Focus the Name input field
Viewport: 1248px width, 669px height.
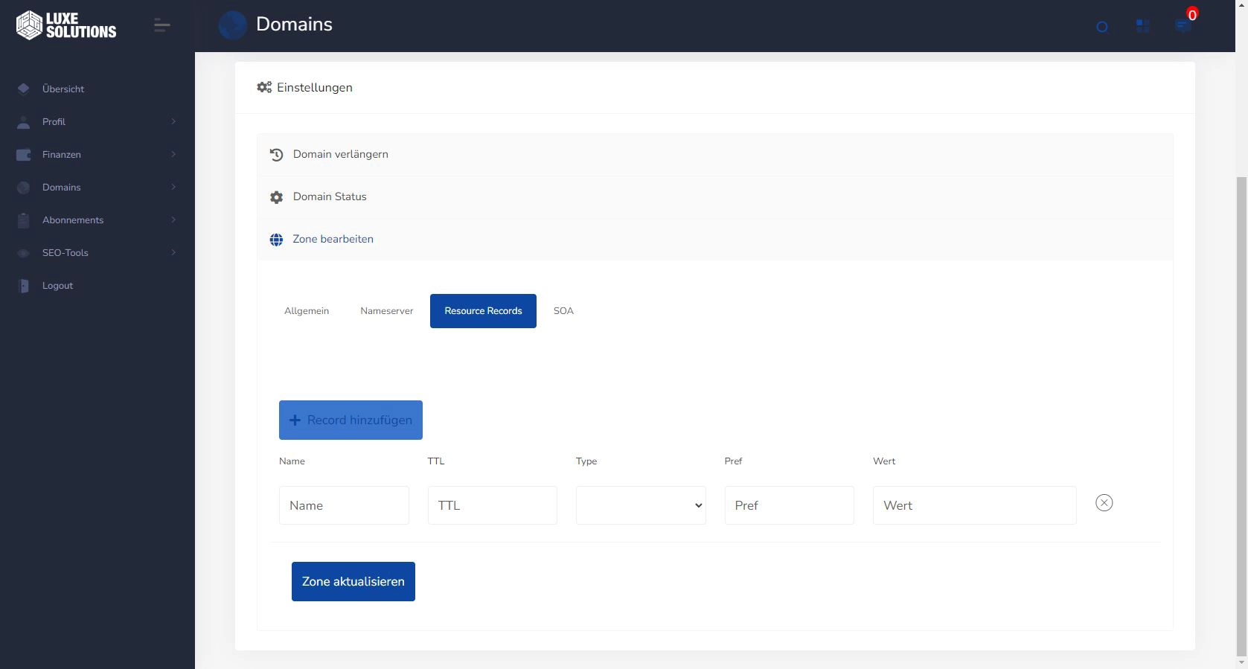pyautogui.click(x=344, y=505)
